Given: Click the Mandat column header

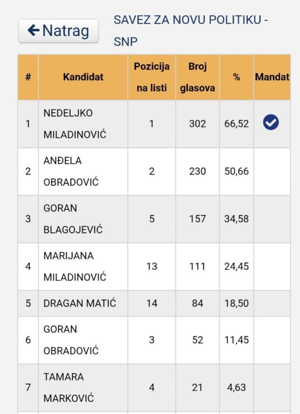Looking at the screenshot, I should coord(272,77).
